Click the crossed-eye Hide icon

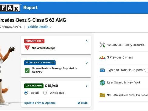pos(79,103)
